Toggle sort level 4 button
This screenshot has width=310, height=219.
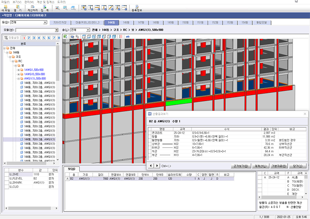(39, 38)
